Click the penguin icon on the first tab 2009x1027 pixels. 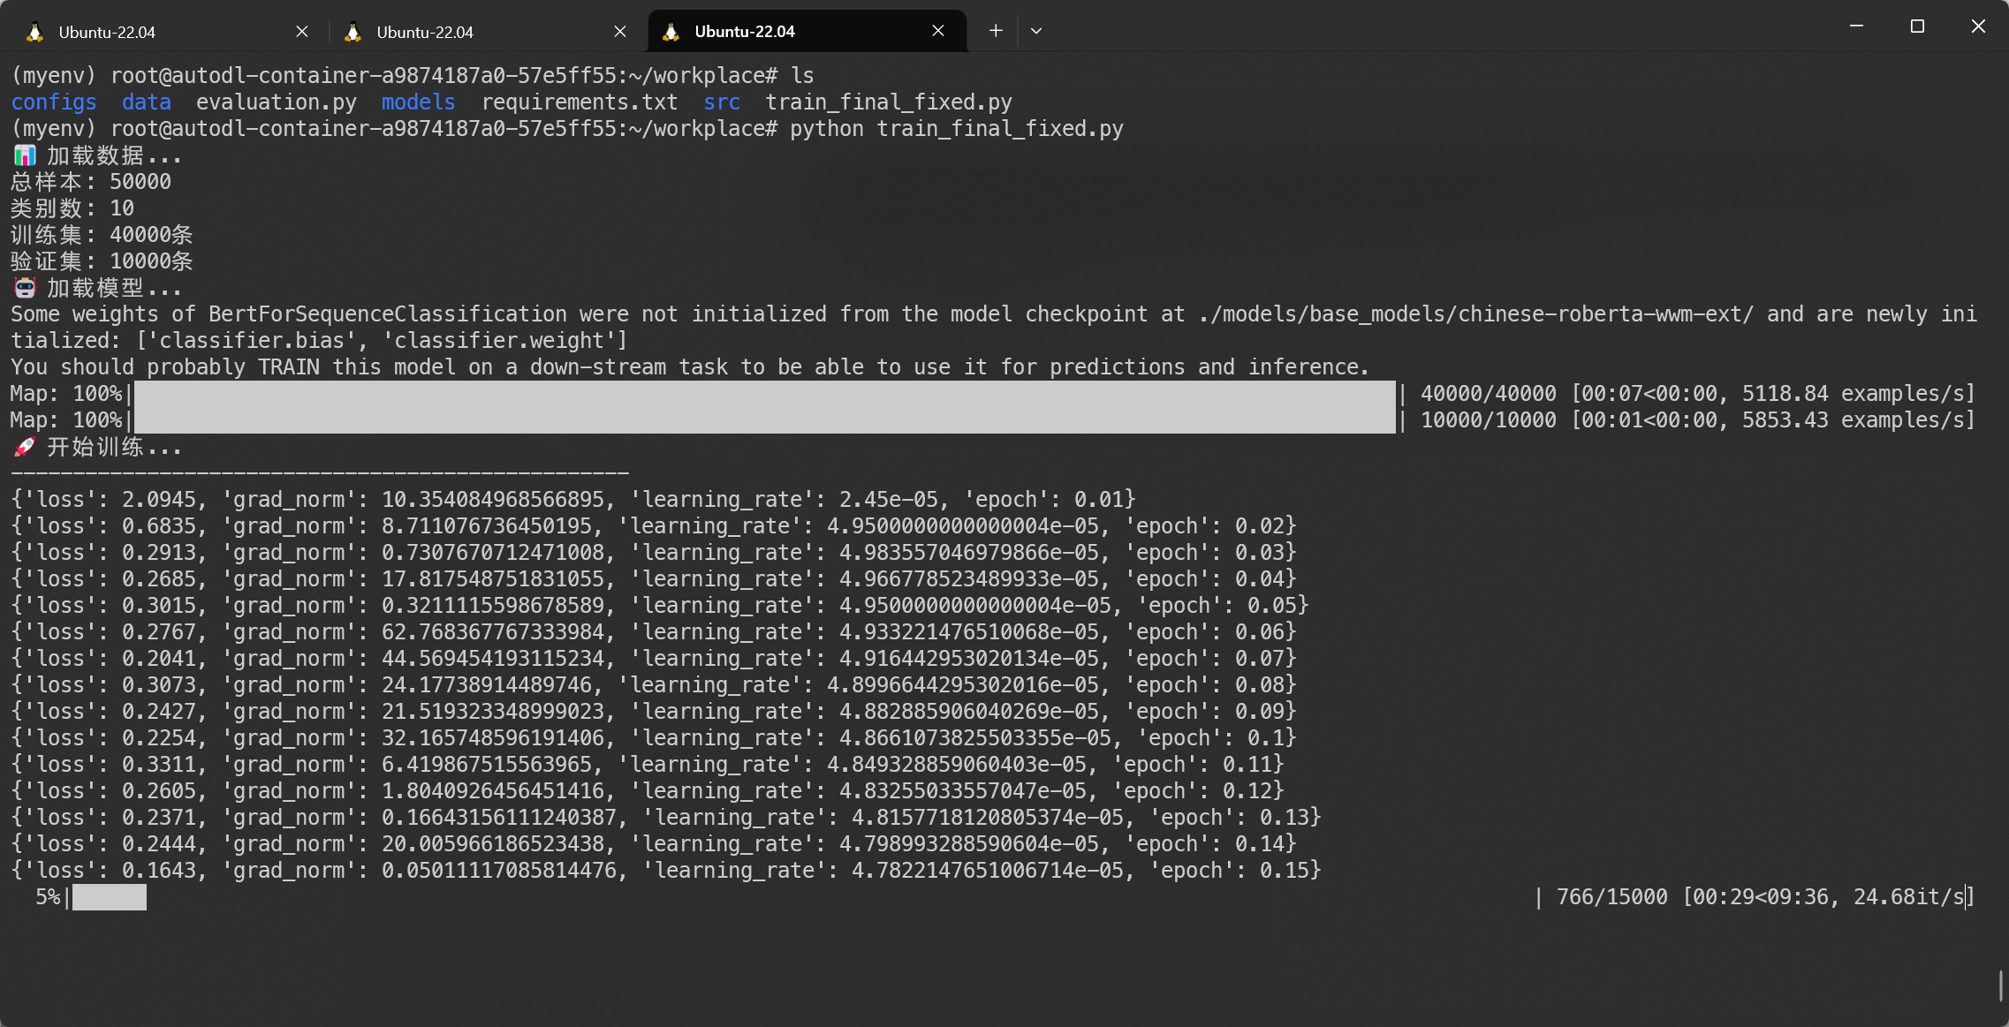tap(34, 33)
